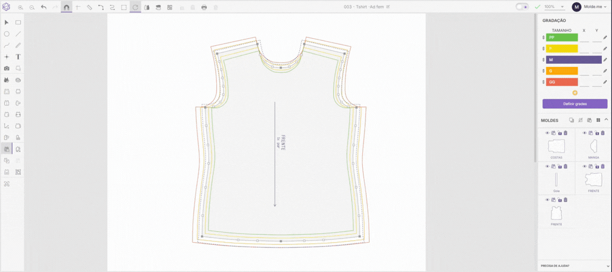Select the camera tool
The height and width of the screenshot is (272, 612).
click(6, 69)
